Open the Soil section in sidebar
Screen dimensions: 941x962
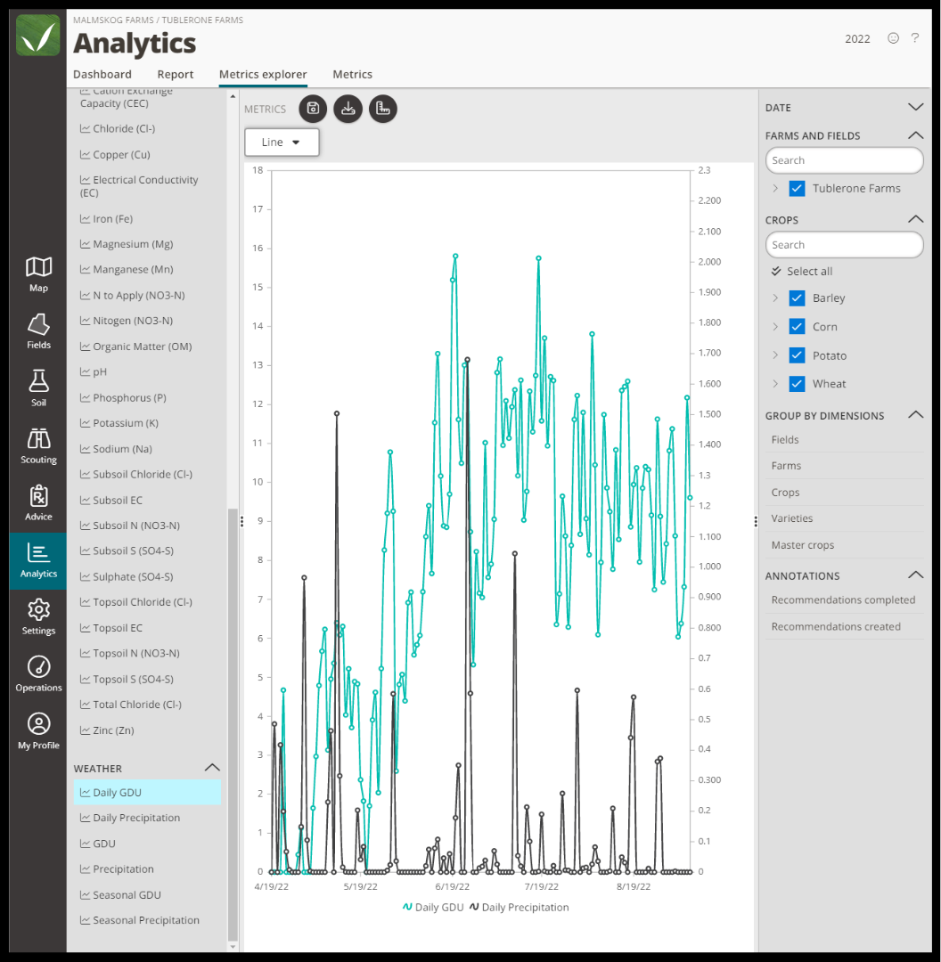tap(38, 388)
